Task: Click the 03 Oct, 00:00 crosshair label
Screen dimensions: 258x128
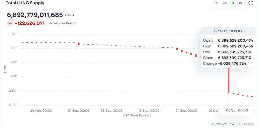Action: pos(237,110)
